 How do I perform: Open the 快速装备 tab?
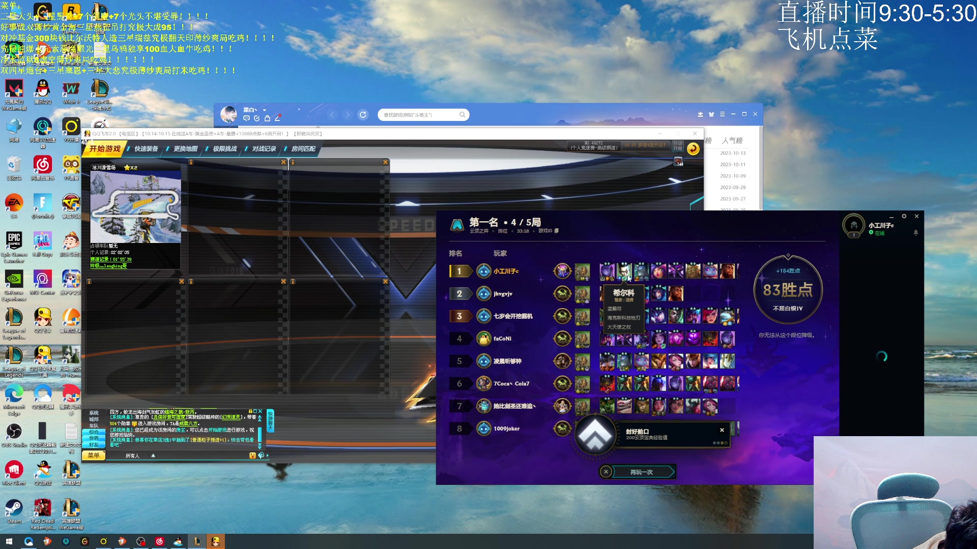146,149
